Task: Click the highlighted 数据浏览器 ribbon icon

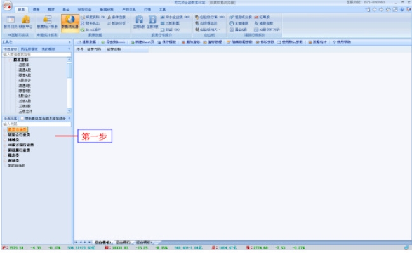Action: [70, 23]
